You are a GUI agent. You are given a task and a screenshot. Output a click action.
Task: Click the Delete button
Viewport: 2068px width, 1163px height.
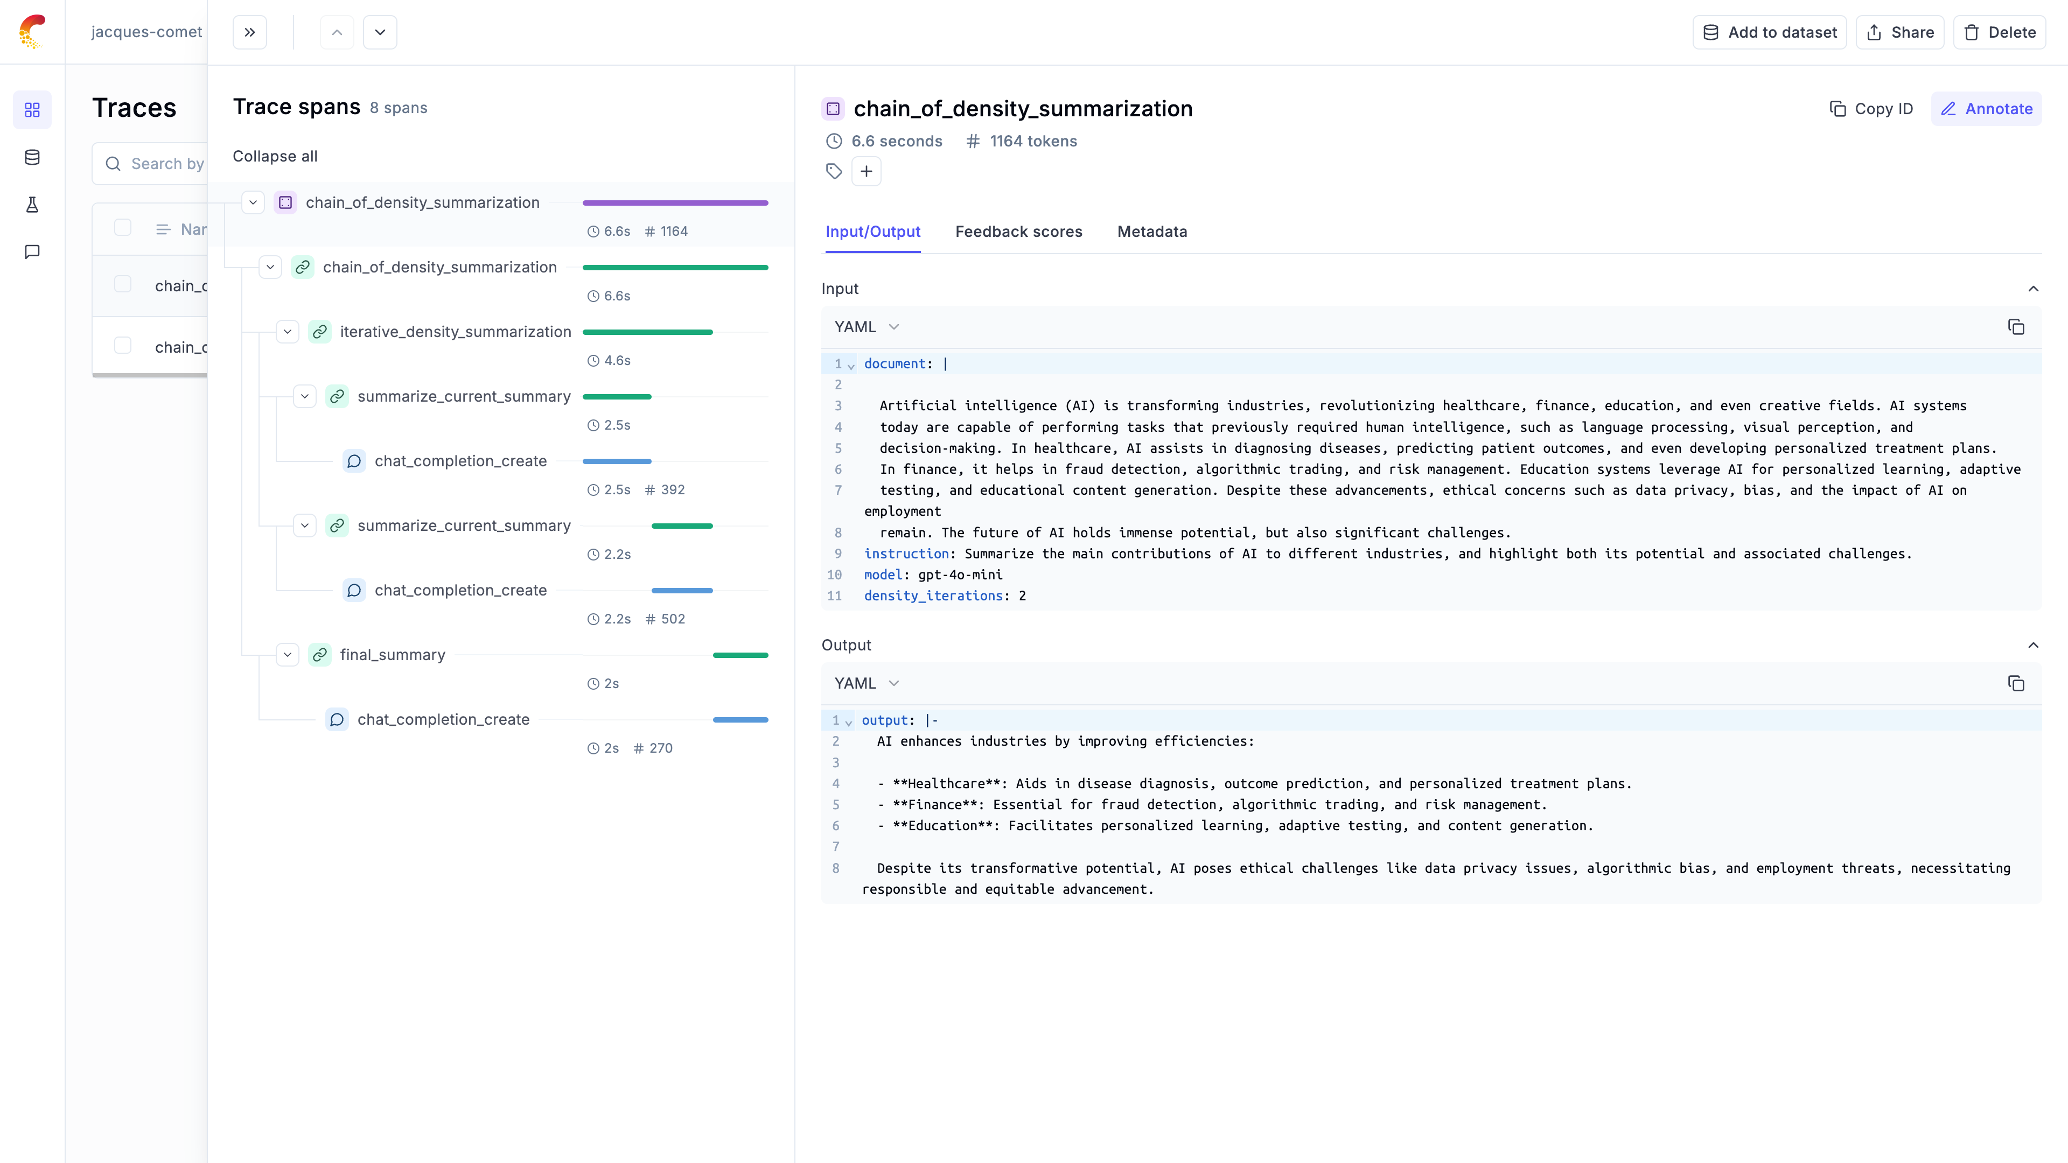pos(2000,32)
